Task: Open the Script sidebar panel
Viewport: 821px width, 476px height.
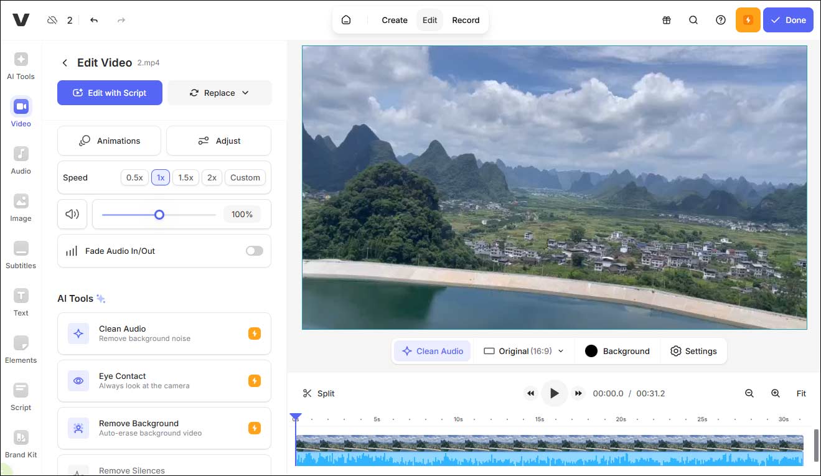Action: click(x=21, y=396)
